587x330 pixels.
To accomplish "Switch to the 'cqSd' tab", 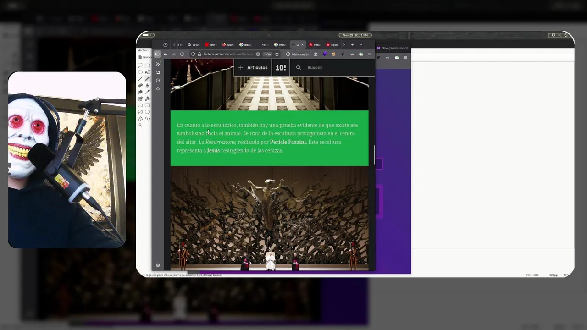I will coord(332,44).
